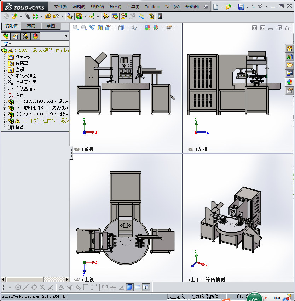The image size is (295, 301).
Task: Click the New Motion Study gears icon
Action: tap(105, 17)
